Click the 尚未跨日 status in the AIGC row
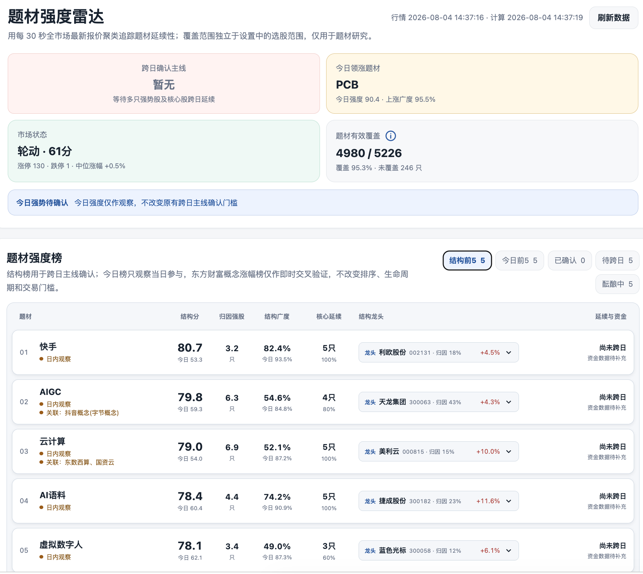The width and height of the screenshot is (643, 574). [613, 397]
